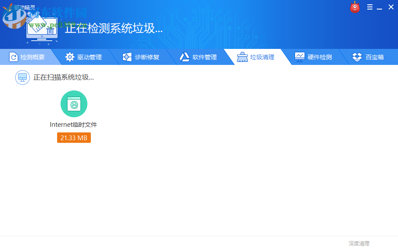Click the toolbox icon on 百宝箱 tab
The image size is (398, 251).
pos(356,57)
